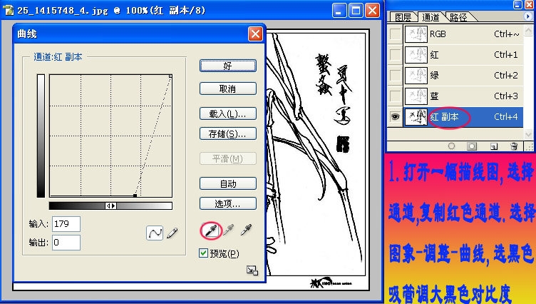Screen dimensions: 536x304
Task: Toggle the Preview (预览) checkbox
Action: point(203,253)
